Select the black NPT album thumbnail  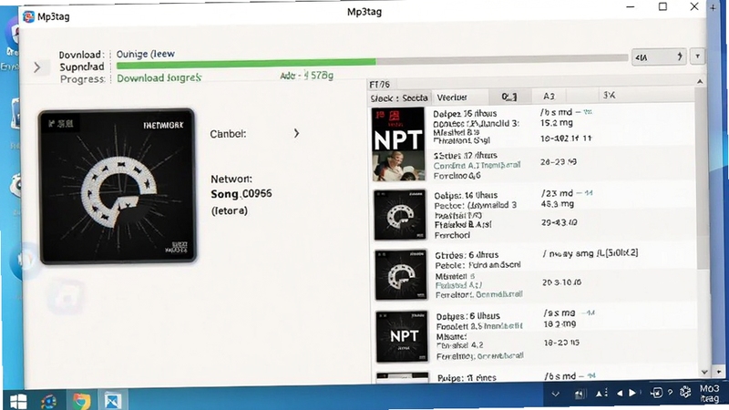tap(402, 337)
